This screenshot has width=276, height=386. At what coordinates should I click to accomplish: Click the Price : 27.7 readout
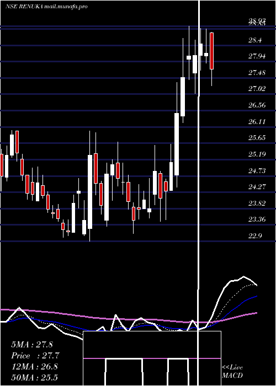click(x=35, y=356)
